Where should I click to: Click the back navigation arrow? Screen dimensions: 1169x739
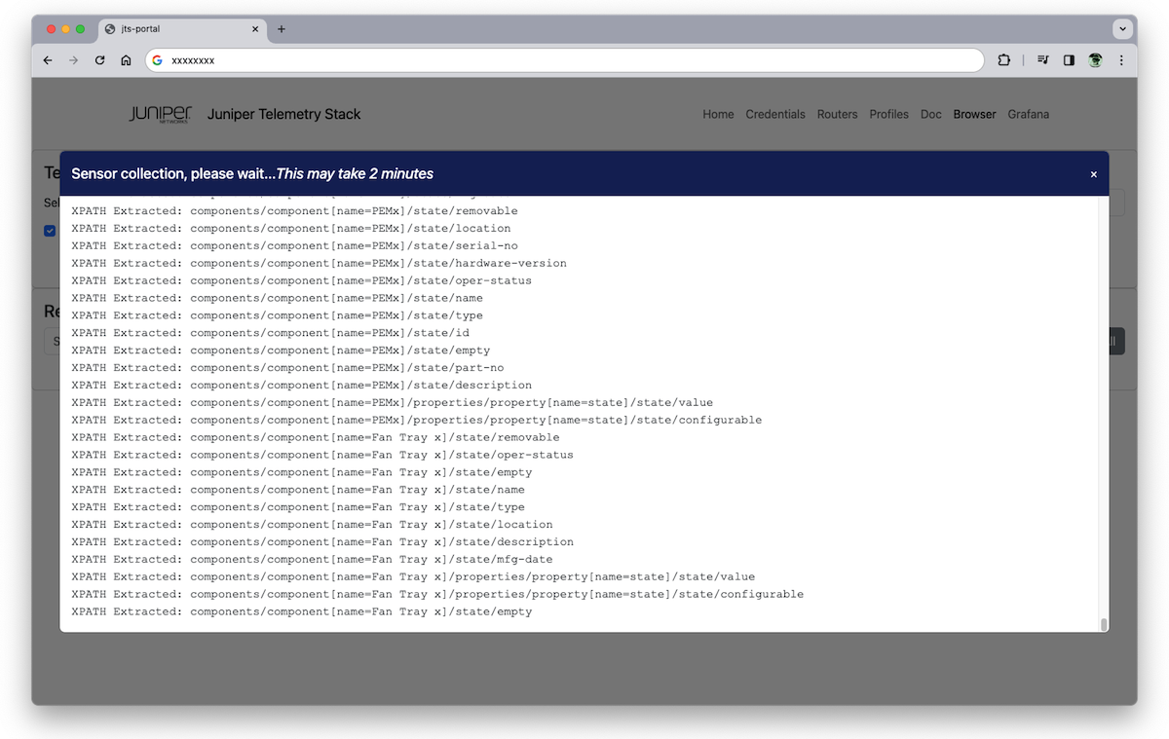tap(48, 59)
